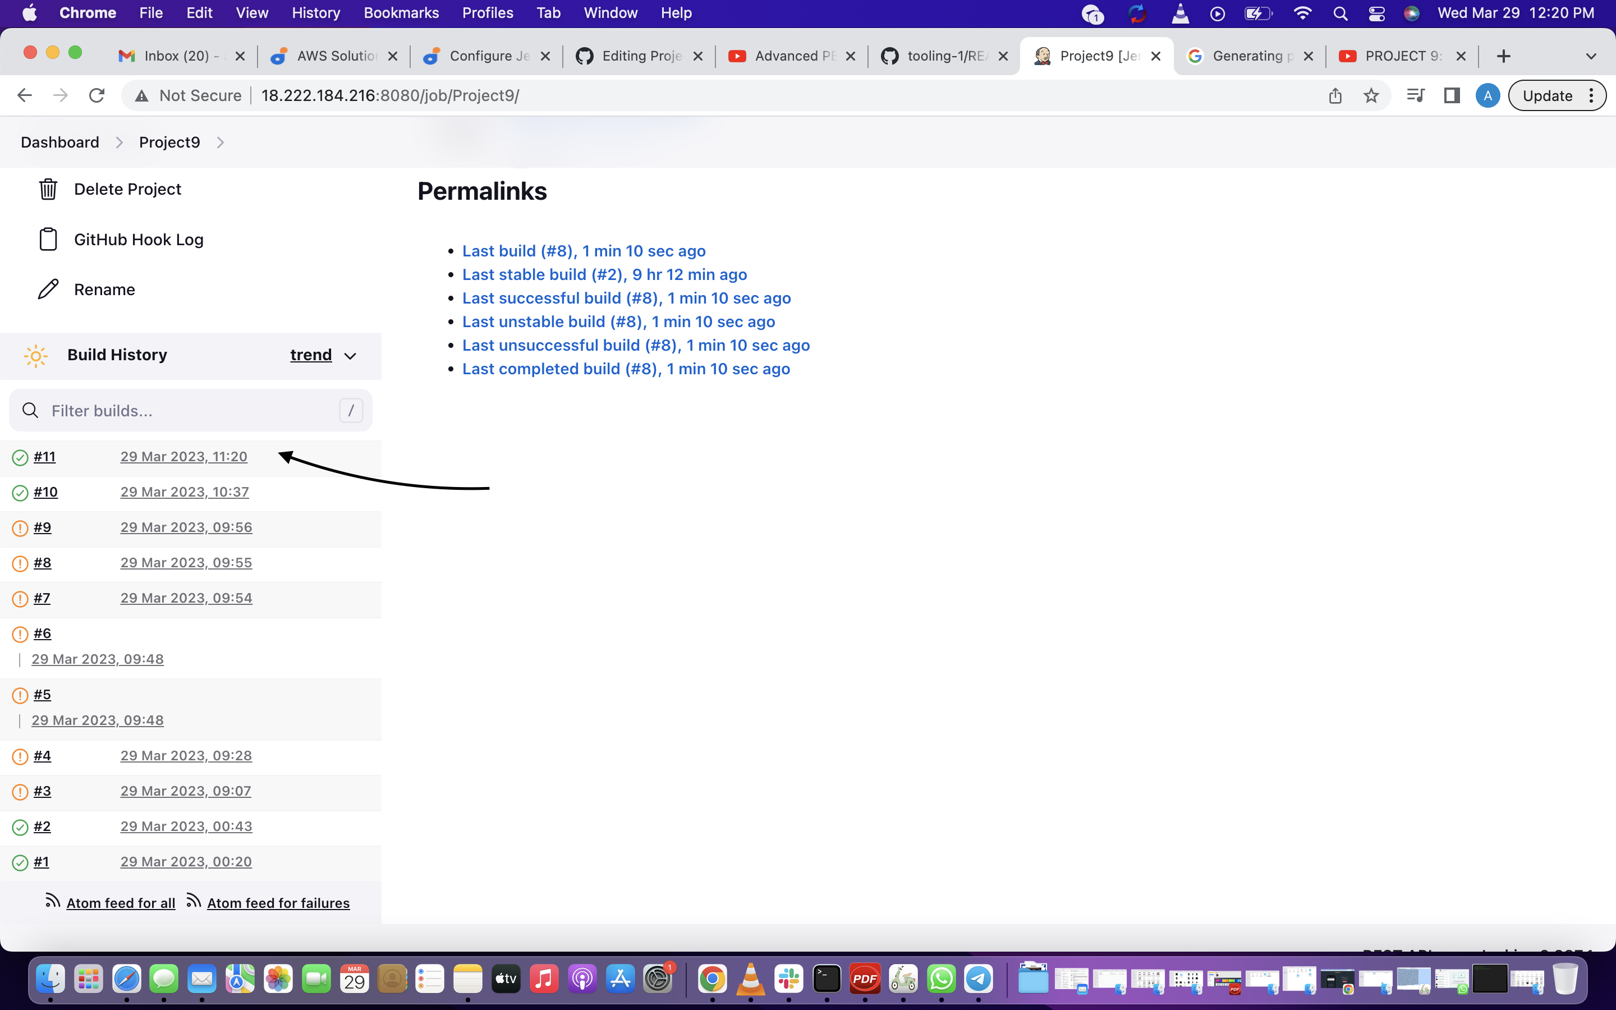Viewport: 1616px width, 1010px height.
Task: Click the battery charging indicator in menu bar
Action: [x=1258, y=13]
